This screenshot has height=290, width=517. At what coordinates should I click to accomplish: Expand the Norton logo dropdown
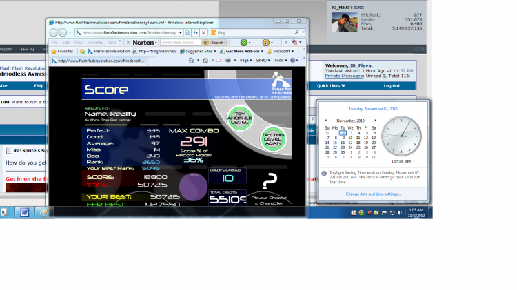tap(145, 43)
